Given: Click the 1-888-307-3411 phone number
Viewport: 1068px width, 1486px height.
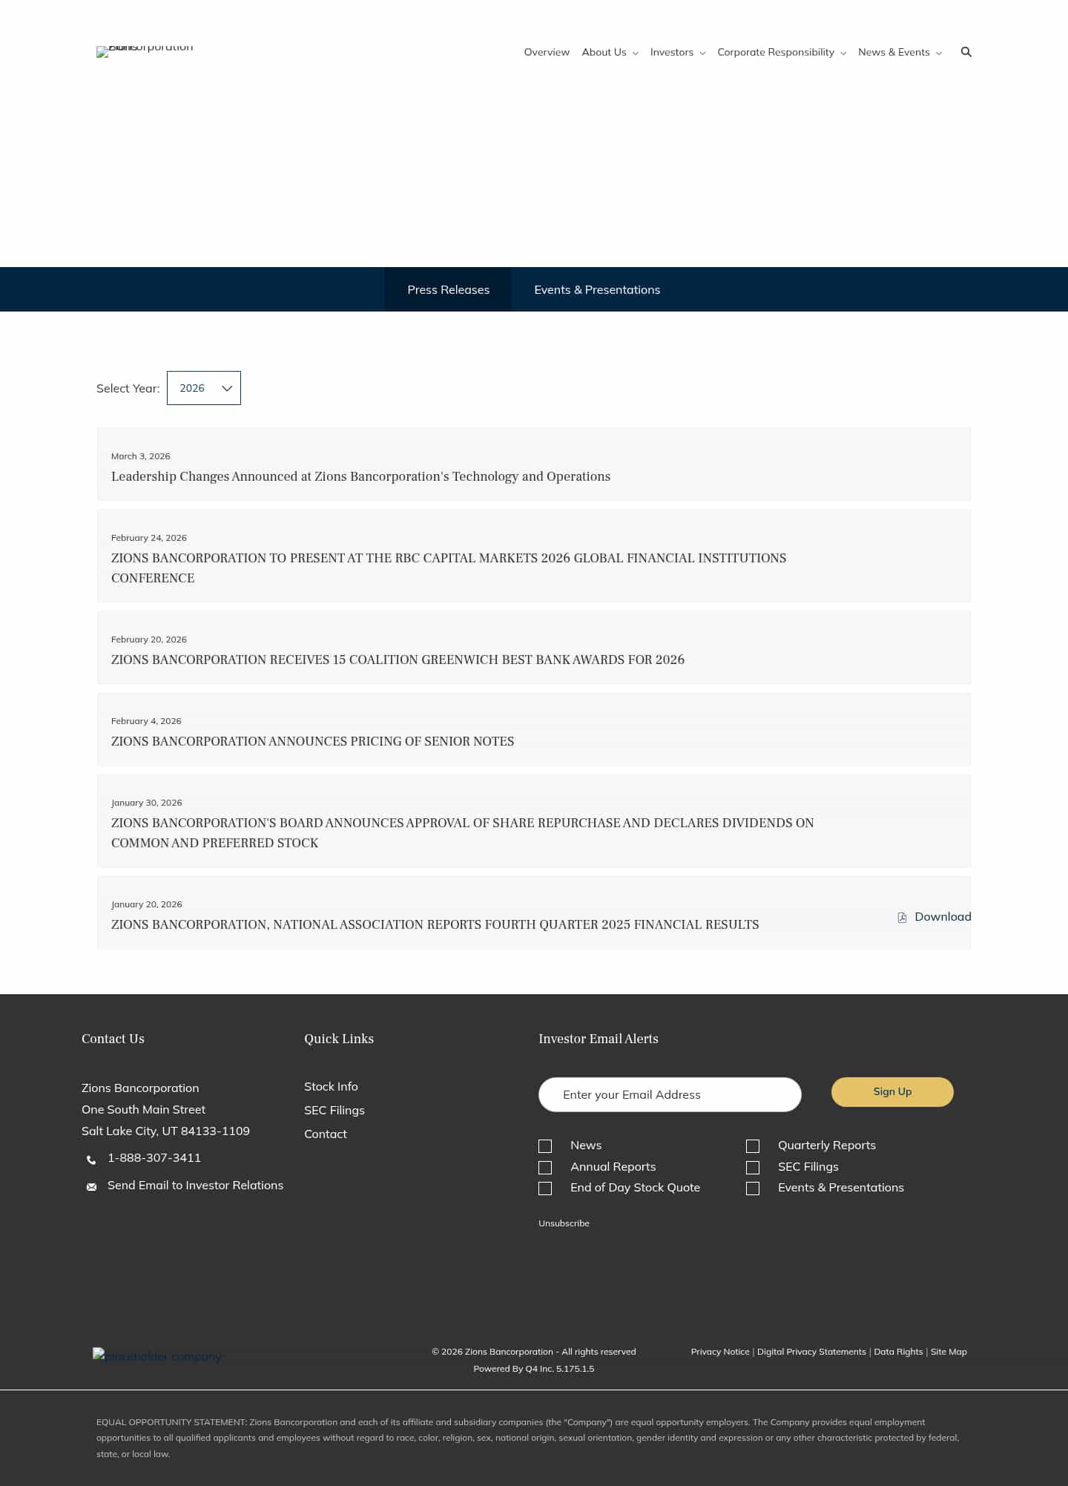Looking at the screenshot, I should (154, 1158).
